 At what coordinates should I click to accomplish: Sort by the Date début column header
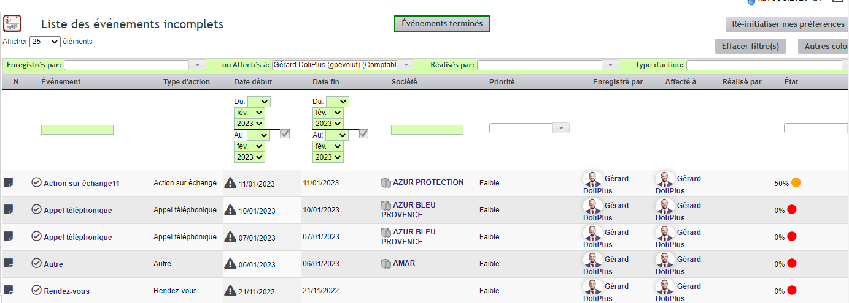pyautogui.click(x=253, y=82)
